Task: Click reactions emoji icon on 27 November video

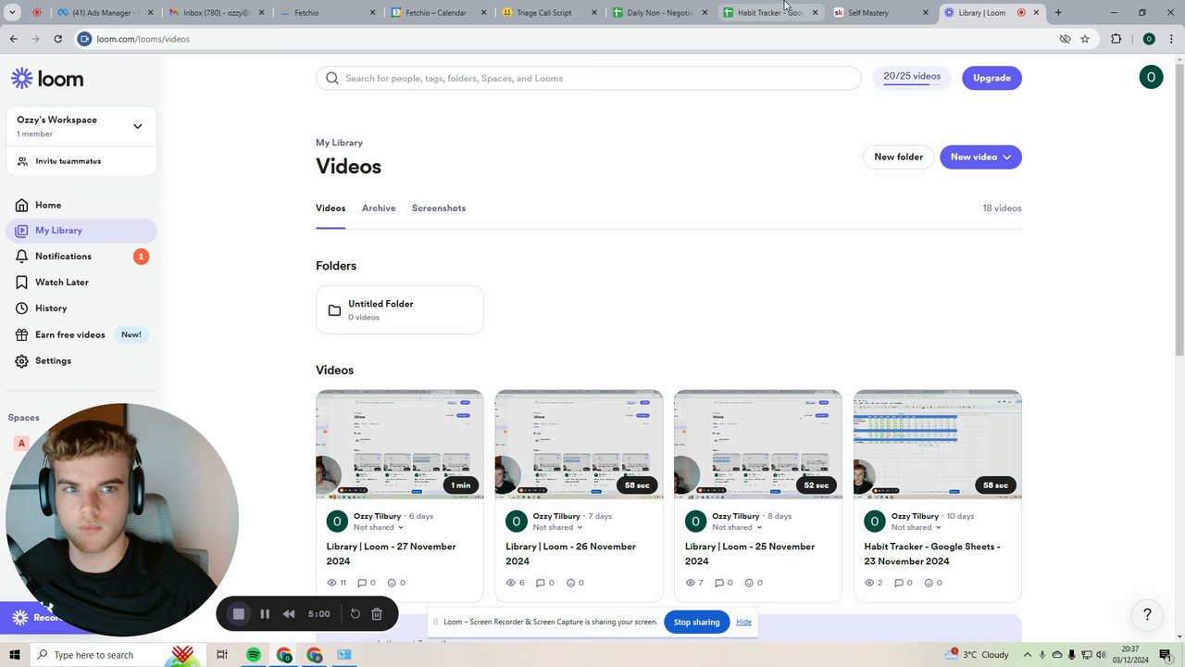Action: pyautogui.click(x=392, y=583)
